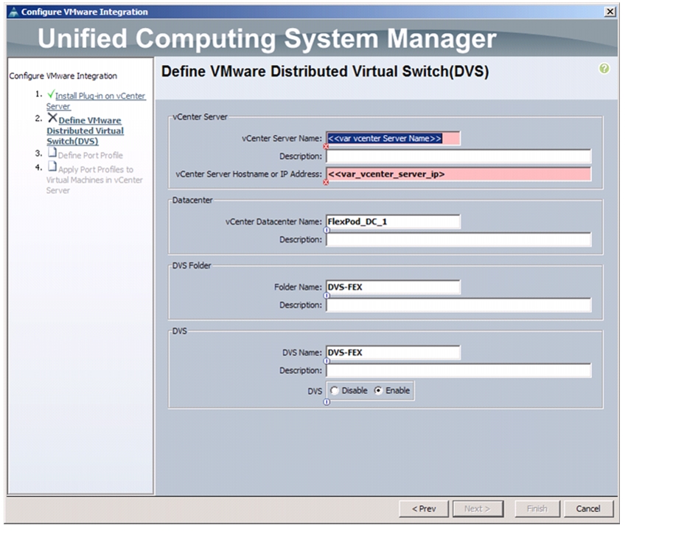Viewport: 673px width, 553px height.
Task: Open the Define Port Profile step
Action: pos(90,156)
